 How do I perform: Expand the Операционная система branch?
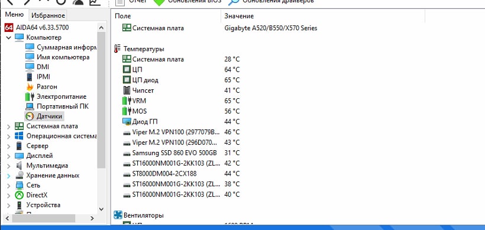[x=8, y=136]
